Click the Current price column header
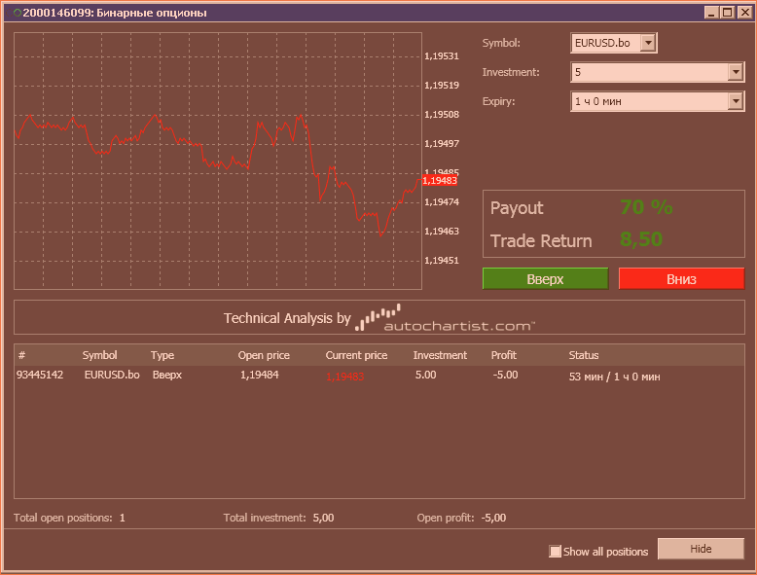Viewport: 757px width, 575px height. [356, 356]
